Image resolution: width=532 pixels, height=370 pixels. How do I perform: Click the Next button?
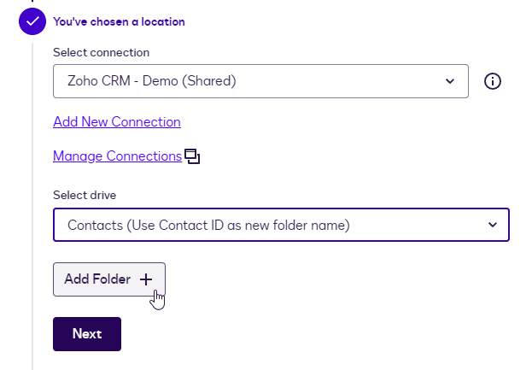coord(87,334)
